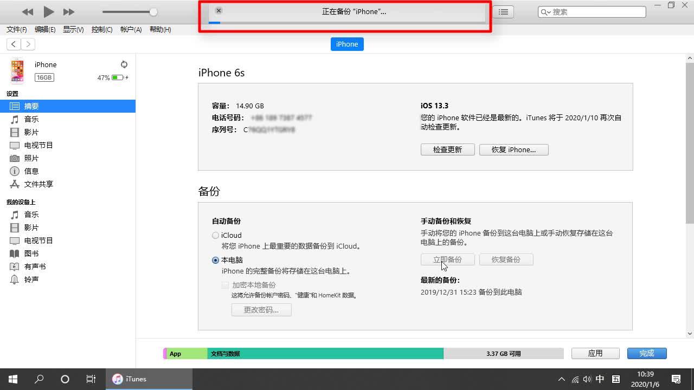Click the 应用 button

pyautogui.click(x=595, y=353)
